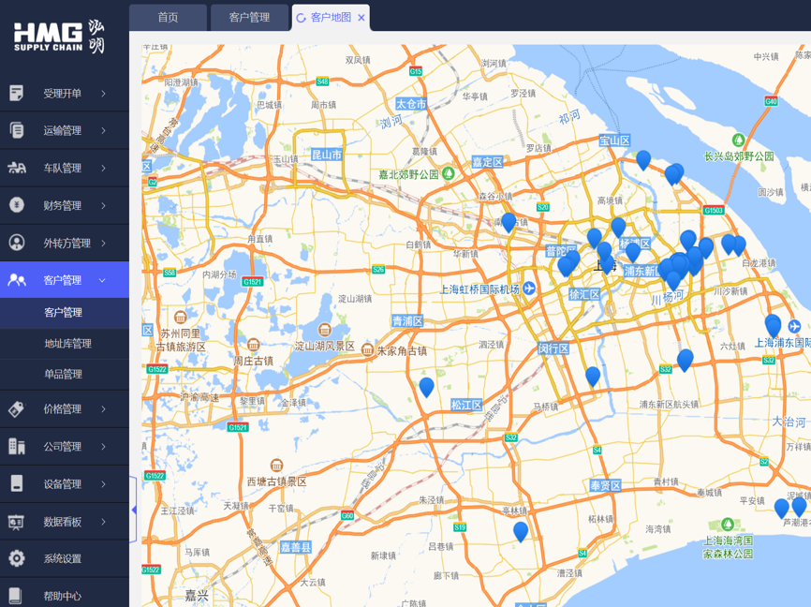Click the 上海虹桥国际机场 airplane icon
This screenshot has width=811, height=607.
click(528, 289)
